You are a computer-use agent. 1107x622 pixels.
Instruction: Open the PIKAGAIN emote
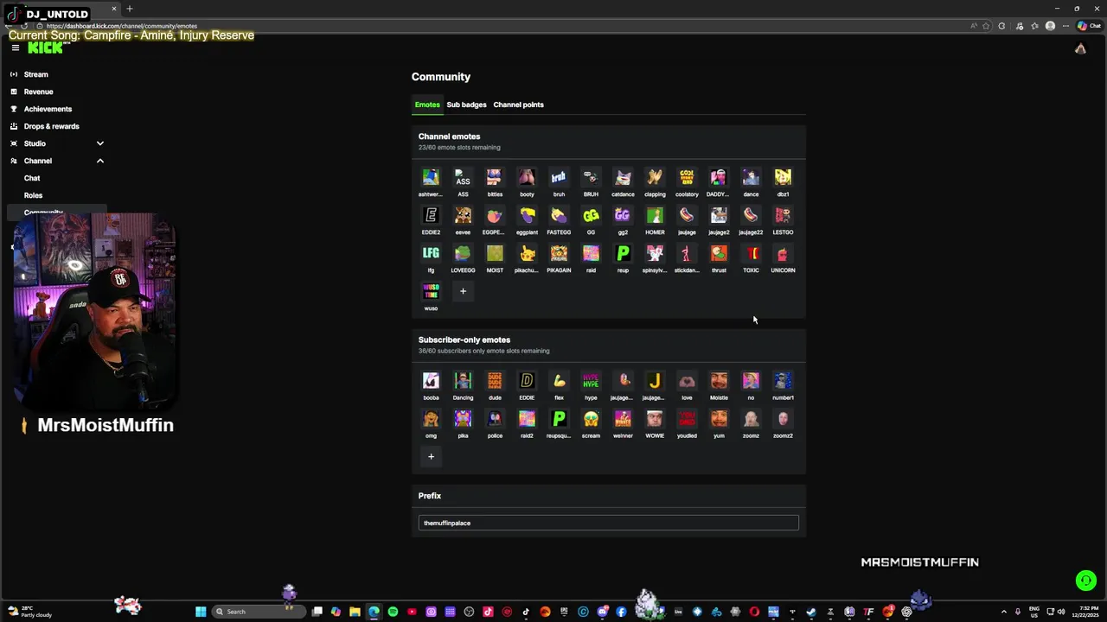click(559, 254)
